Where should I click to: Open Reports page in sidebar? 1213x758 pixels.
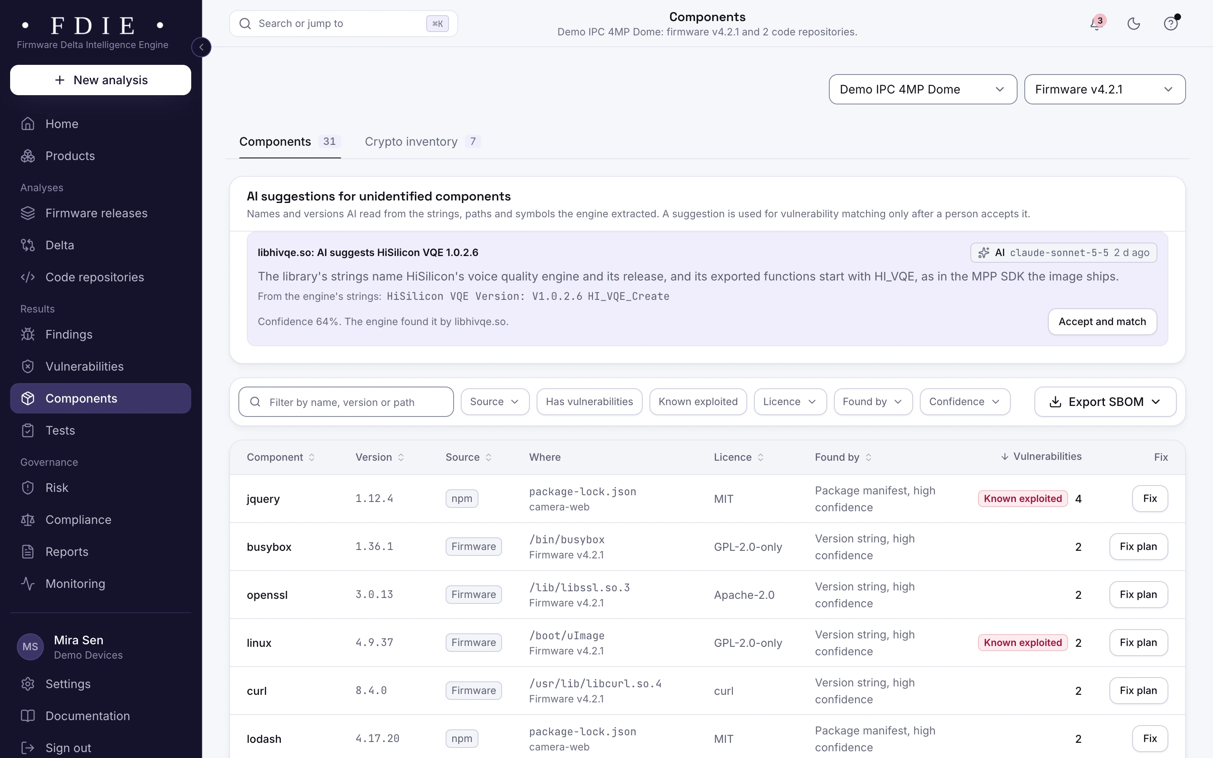click(100, 552)
